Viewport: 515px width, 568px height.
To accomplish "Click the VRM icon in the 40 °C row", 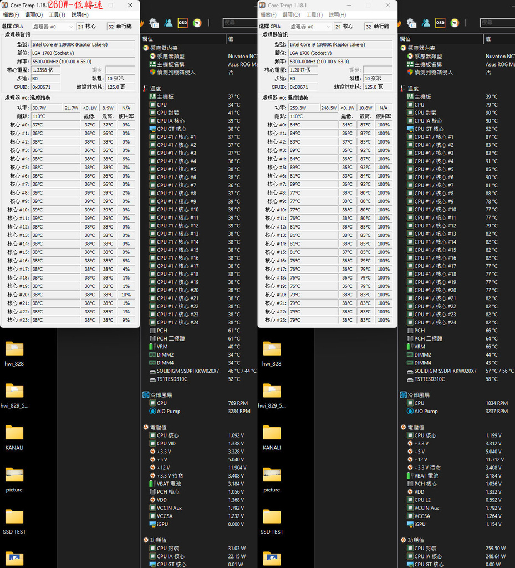I will [x=152, y=347].
